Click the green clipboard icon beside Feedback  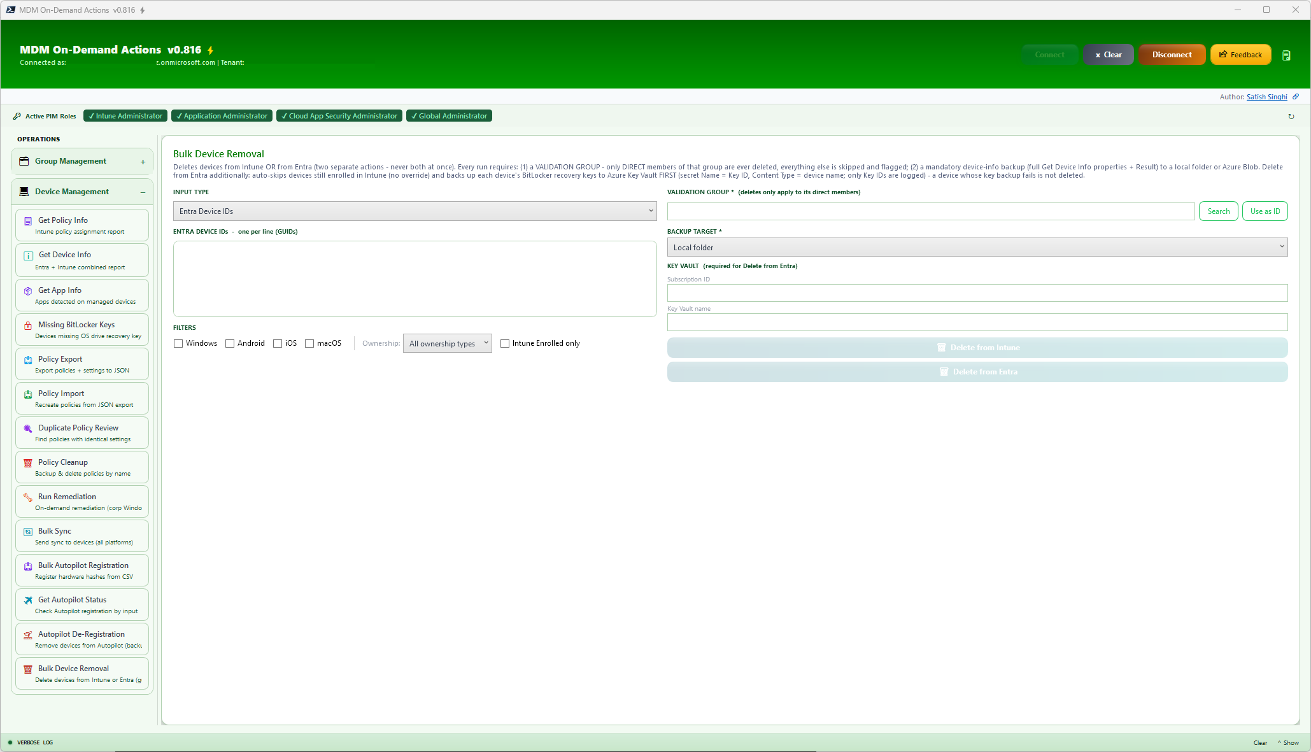point(1286,55)
